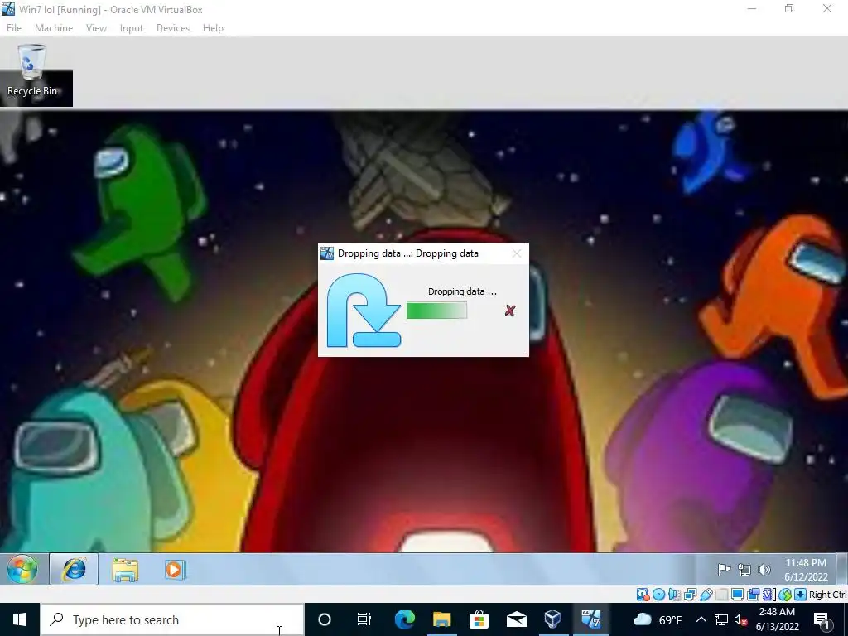This screenshot has width=848, height=636.
Task: Open the Help menu
Action: click(x=213, y=28)
